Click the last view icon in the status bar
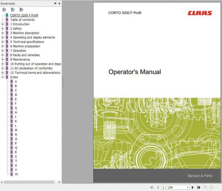The width and height of the screenshot is (222, 191). tap(212, 187)
